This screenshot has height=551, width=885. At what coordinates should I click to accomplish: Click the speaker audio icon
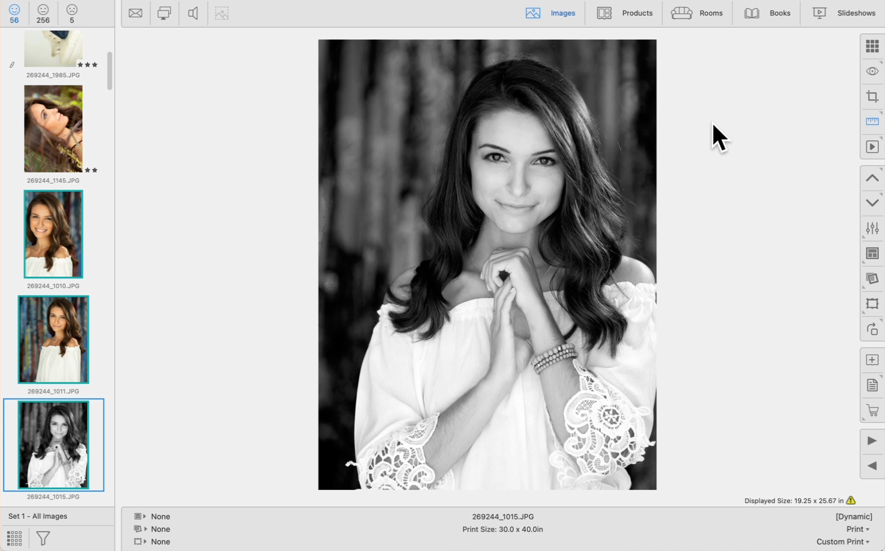193,13
